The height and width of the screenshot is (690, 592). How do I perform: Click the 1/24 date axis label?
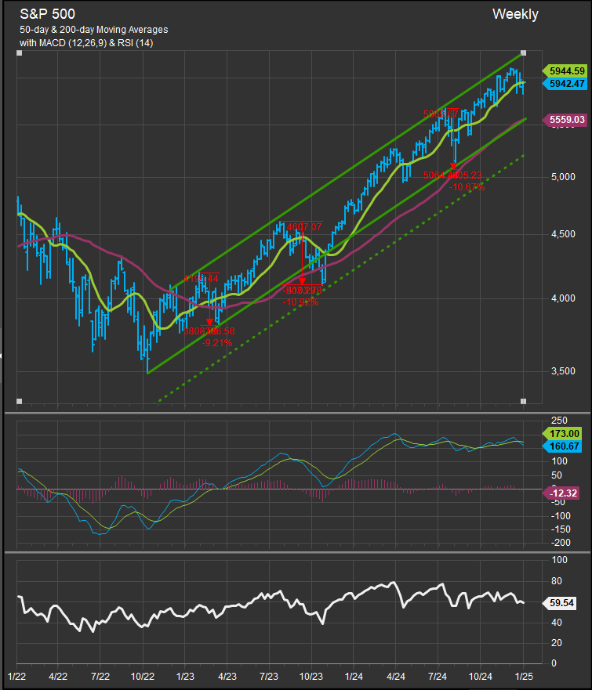[x=354, y=676]
